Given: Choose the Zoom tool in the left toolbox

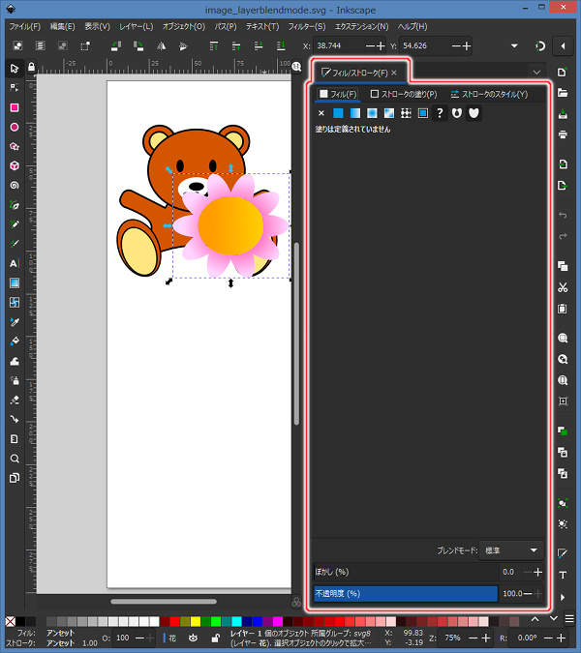Looking at the screenshot, I should [x=14, y=459].
